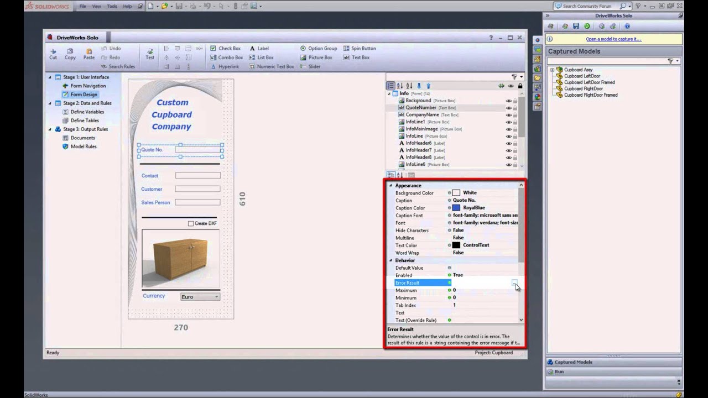Click the save icon in DriveWorks Solo task pane
This screenshot has width=708, height=398.
coord(576,26)
